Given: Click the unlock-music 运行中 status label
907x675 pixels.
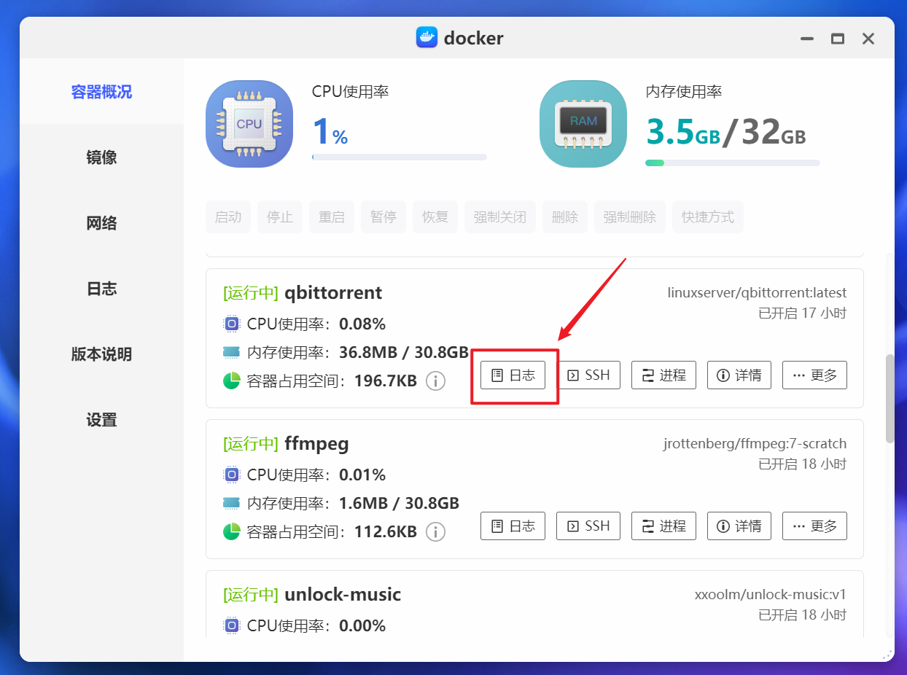Looking at the screenshot, I should coord(251,596).
